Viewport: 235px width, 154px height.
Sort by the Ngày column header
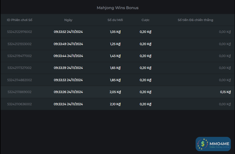tap(68, 20)
